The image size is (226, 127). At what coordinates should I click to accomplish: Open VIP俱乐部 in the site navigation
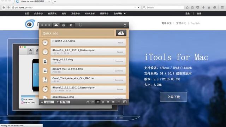point(90,13)
